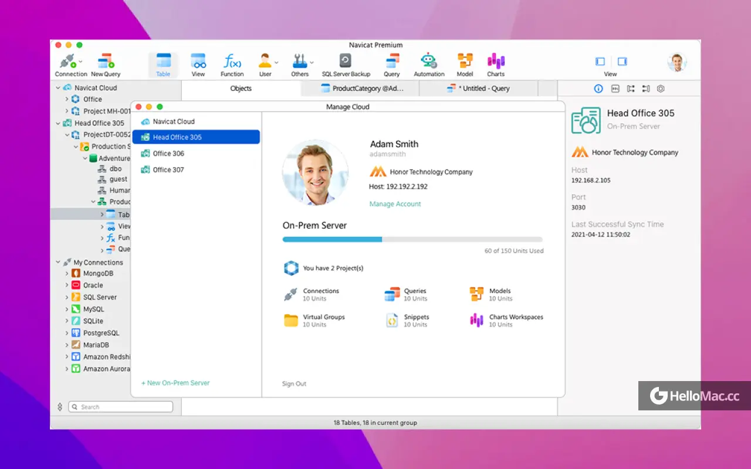Select the guest schema
Screen dimensions: 751x469
pos(118,179)
